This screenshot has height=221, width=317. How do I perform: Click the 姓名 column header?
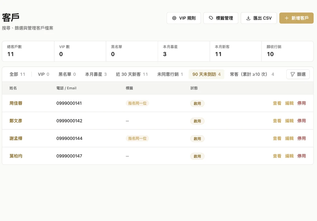point(13,88)
